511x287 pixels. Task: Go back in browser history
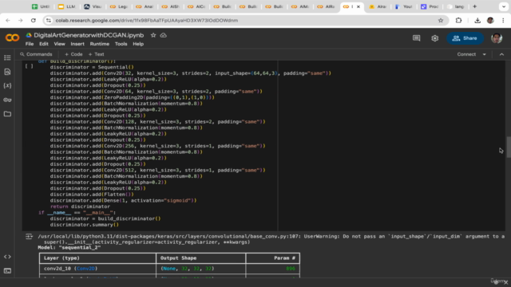click(x=8, y=20)
